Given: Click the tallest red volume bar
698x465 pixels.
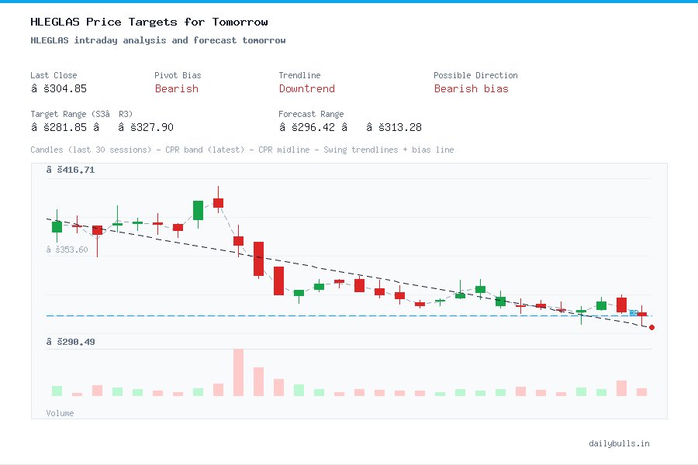Looking at the screenshot, I should [x=239, y=373].
